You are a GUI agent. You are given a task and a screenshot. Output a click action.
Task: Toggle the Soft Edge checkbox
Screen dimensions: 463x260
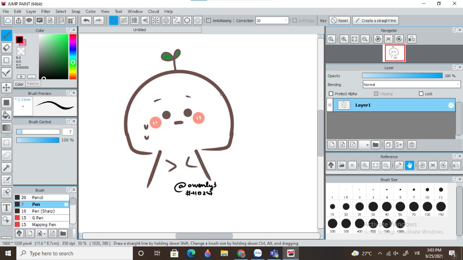[x=295, y=21]
